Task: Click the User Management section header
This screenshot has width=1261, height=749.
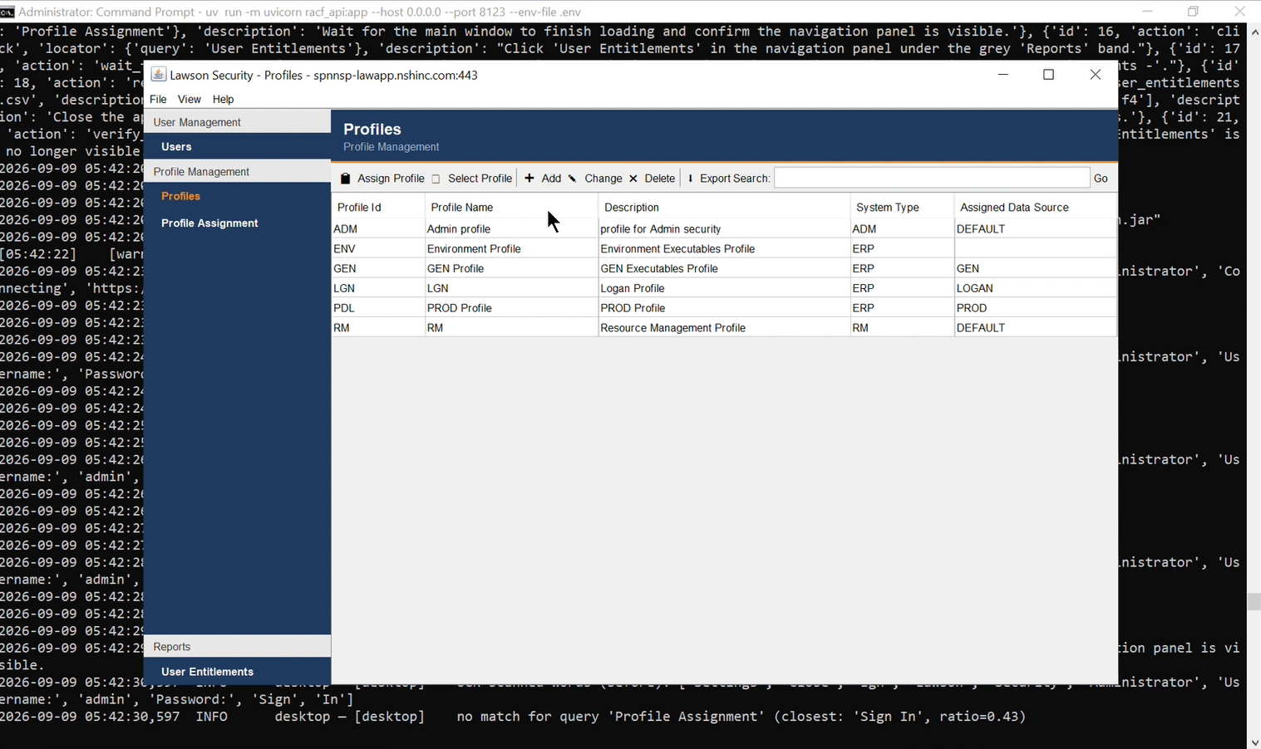Action: [x=237, y=122]
